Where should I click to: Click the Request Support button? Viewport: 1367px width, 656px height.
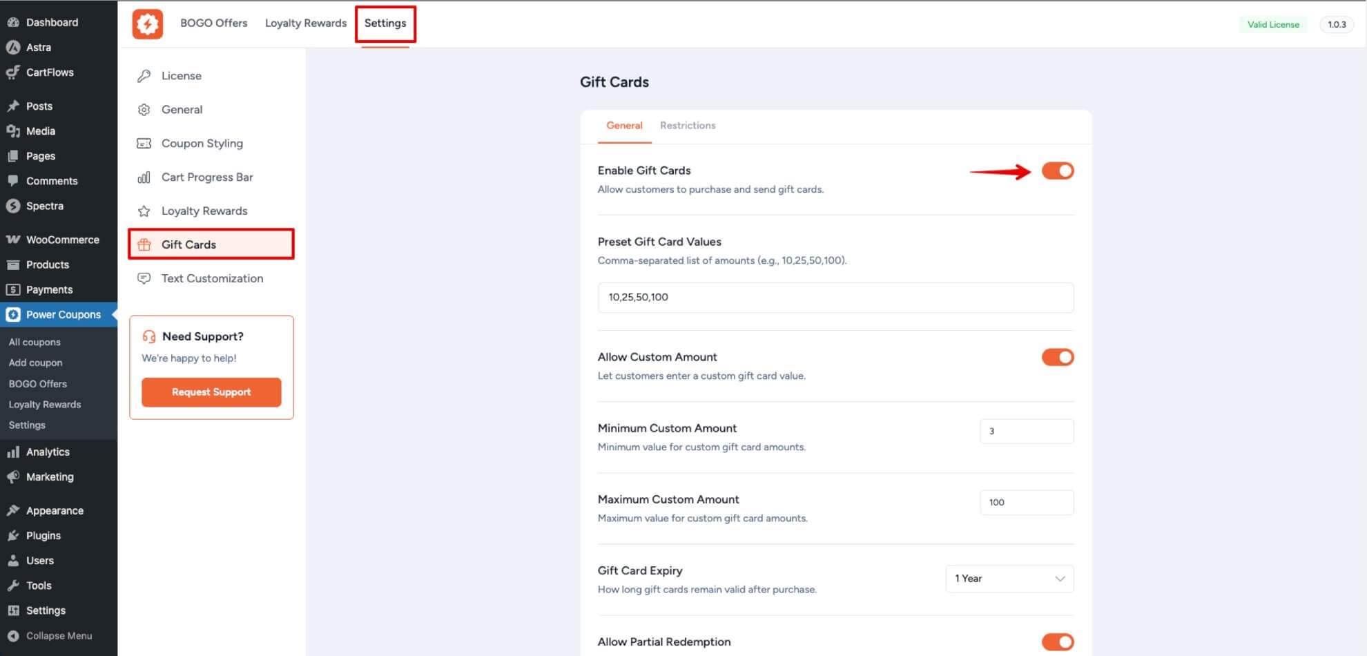pos(211,392)
